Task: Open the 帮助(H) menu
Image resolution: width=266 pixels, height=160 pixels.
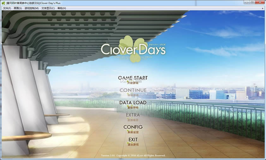Action: 62,8
